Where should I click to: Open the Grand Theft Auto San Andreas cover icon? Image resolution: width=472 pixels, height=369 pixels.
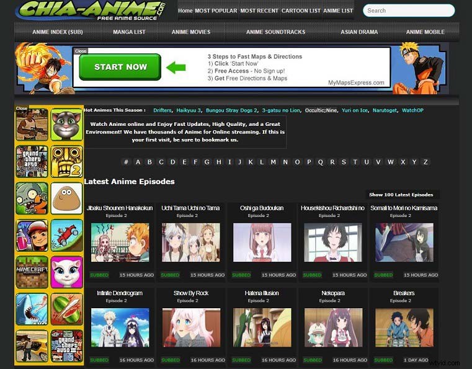click(32, 162)
